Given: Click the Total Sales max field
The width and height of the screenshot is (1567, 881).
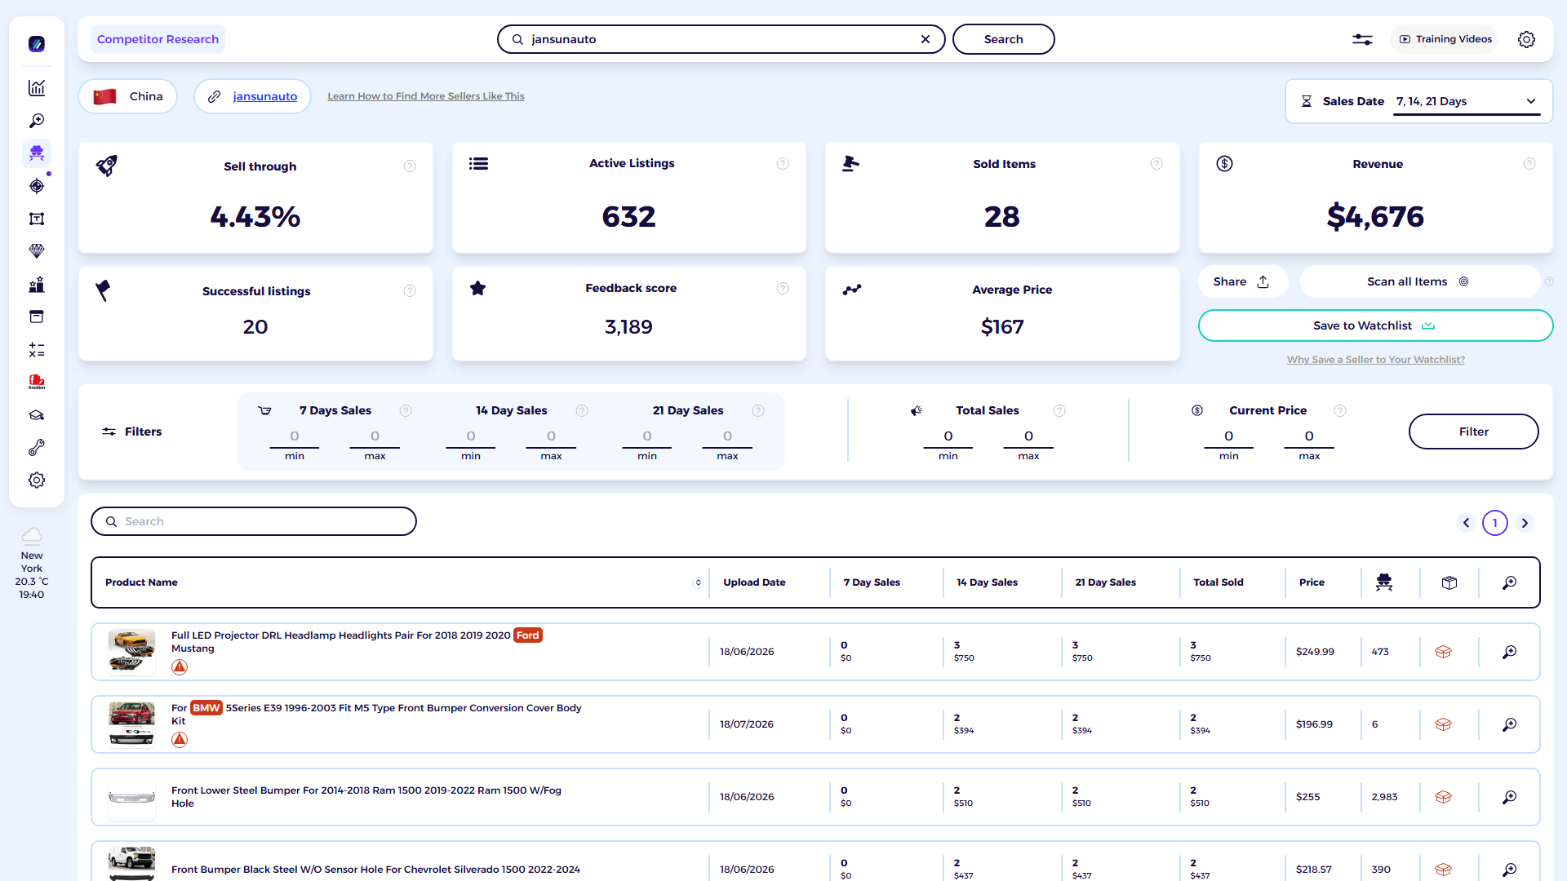Looking at the screenshot, I should coord(1028,437).
